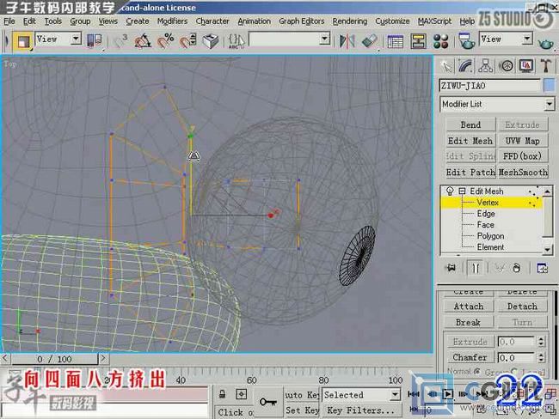Click the Mirror tool icon
This screenshot has height=419, width=559.
point(347,41)
